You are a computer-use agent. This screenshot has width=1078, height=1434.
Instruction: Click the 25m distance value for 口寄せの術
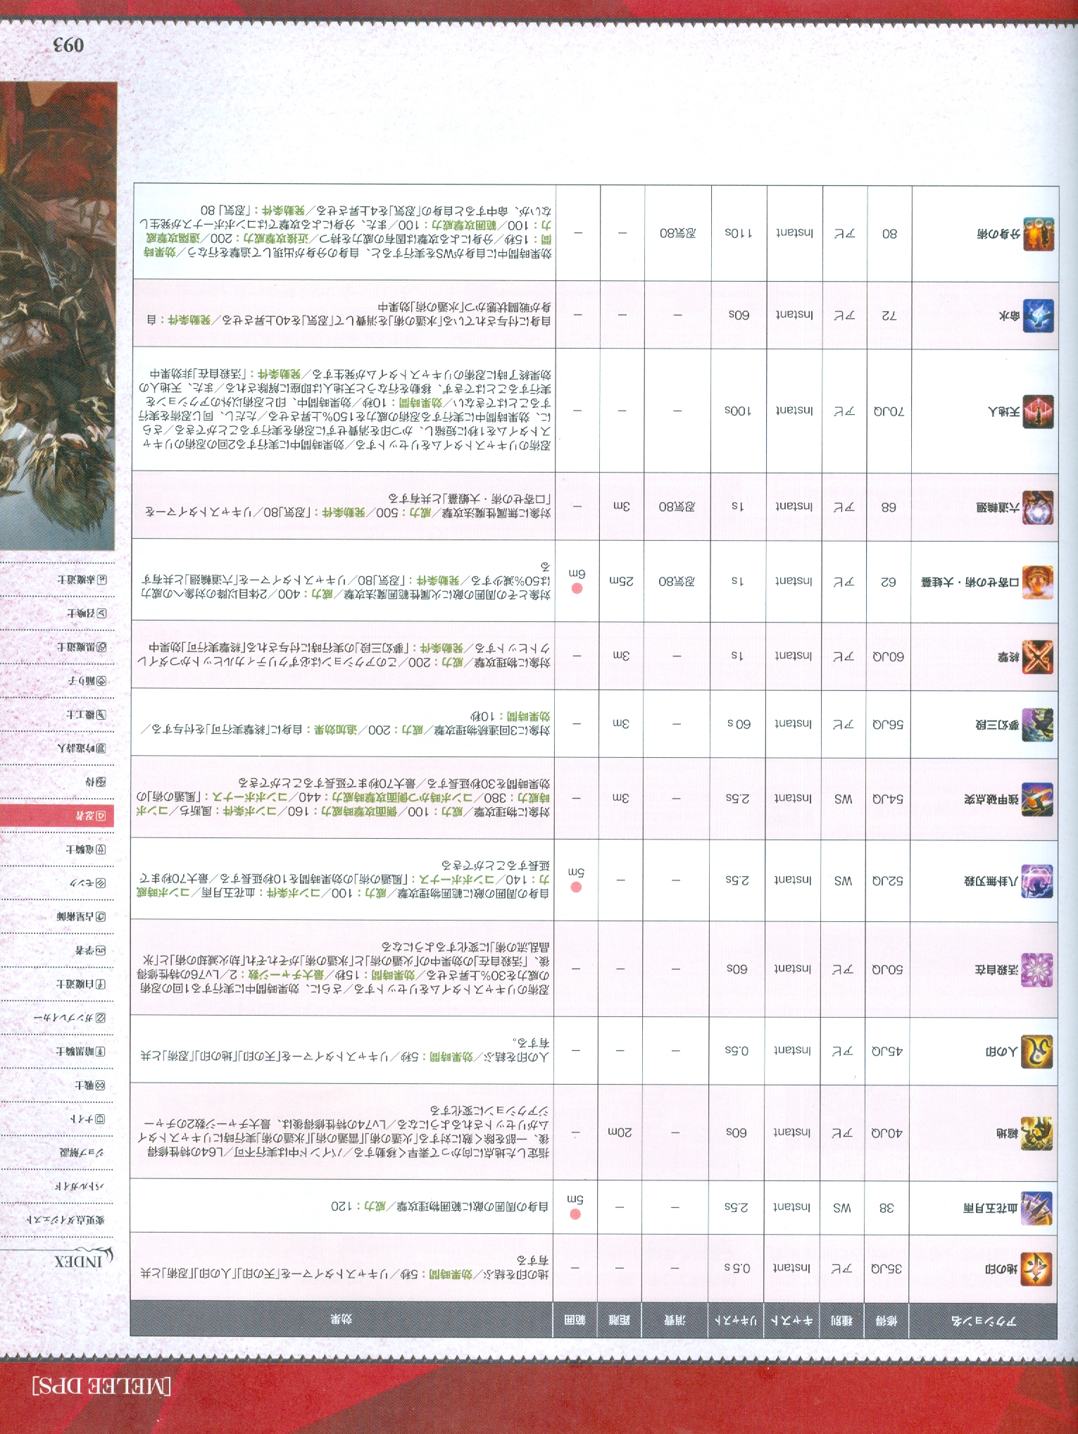[x=621, y=581]
